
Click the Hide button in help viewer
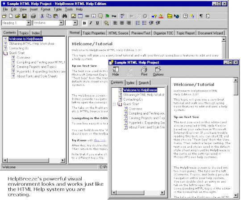(x=116, y=71)
